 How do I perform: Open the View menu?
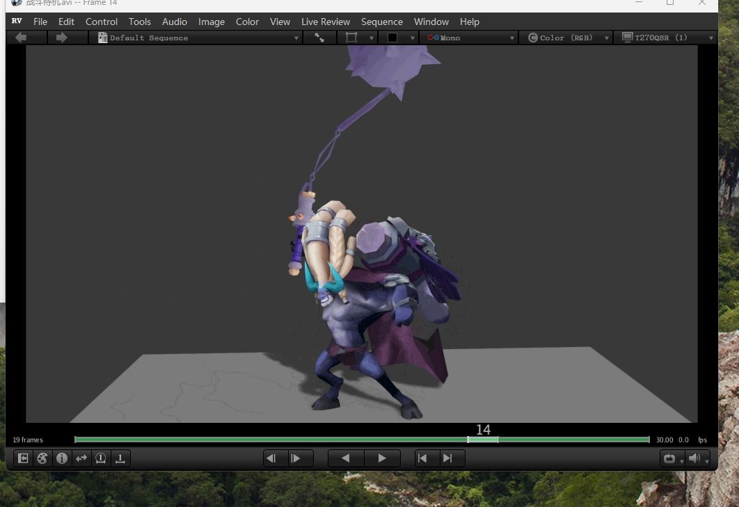(x=280, y=22)
